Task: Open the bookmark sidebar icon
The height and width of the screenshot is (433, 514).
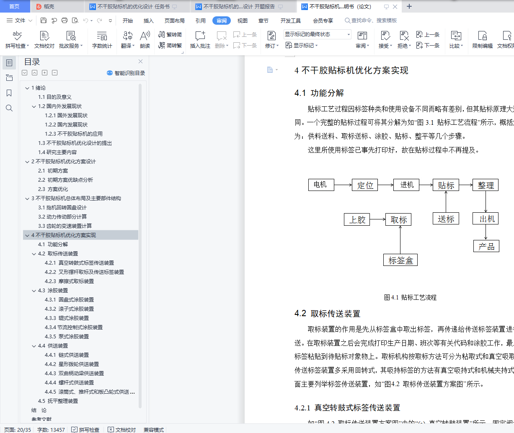Action: 9,93
